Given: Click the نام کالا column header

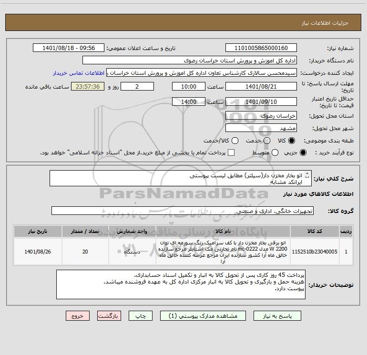Looking at the screenshot, I should click(223, 231).
